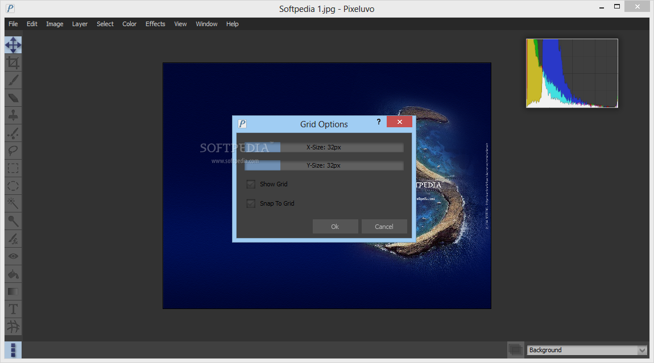Select the Healing brush tool

(x=13, y=133)
